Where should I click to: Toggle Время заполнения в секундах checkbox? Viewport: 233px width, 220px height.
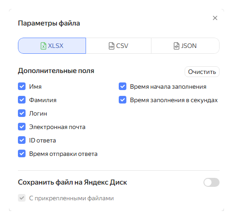123,100
